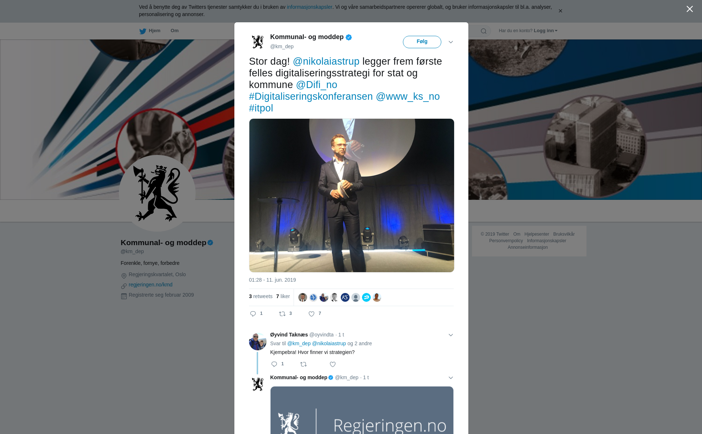This screenshot has width=702, height=434.
Task: Open the #Digitaliseringskonferansen hashtag
Action: point(311,96)
